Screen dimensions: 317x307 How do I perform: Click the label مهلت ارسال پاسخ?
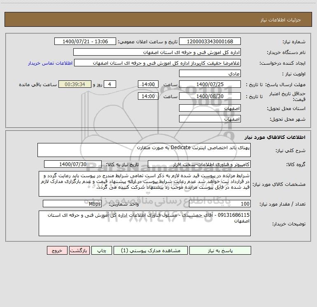285,84
